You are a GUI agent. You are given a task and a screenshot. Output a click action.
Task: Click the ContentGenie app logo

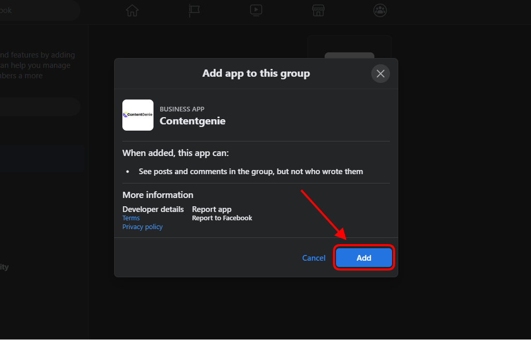pos(138,115)
